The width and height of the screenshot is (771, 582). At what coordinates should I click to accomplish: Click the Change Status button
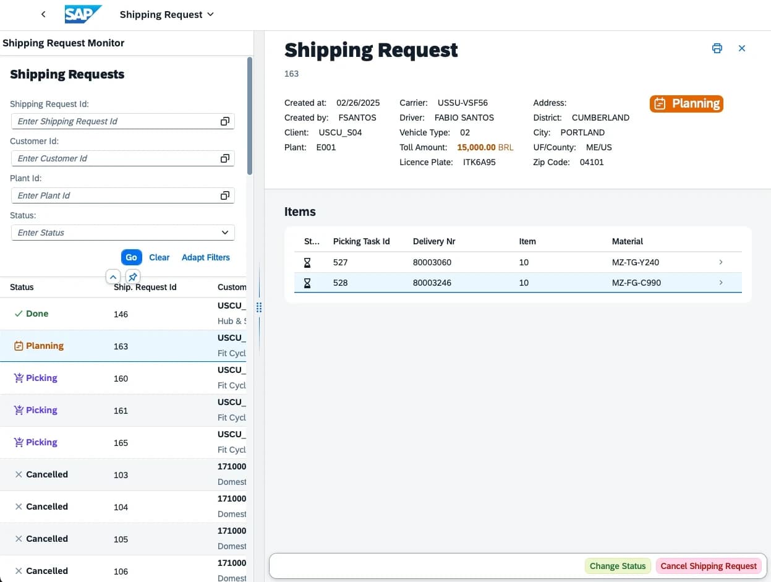click(617, 566)
